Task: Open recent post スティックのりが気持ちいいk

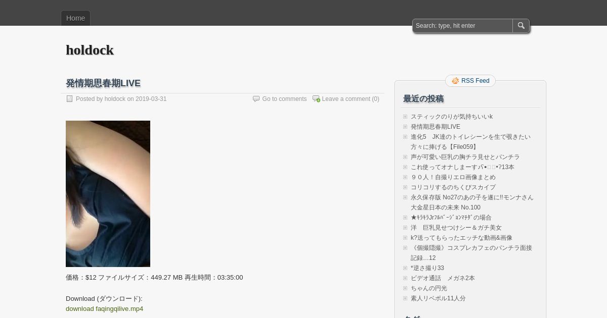Action: pos(452,117)
